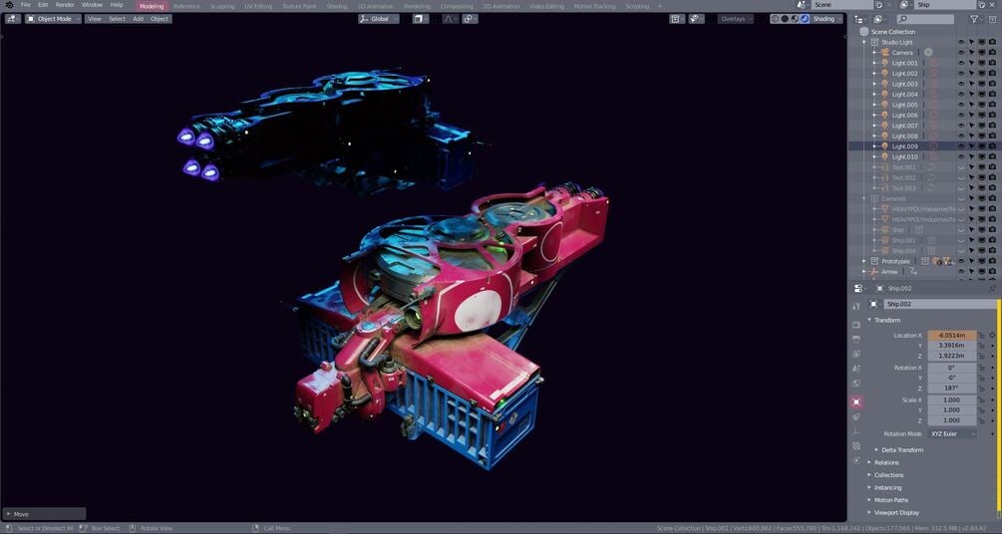Open the outliner filter funnel icon
This screenshot has height=534, width=1002.
974,19
